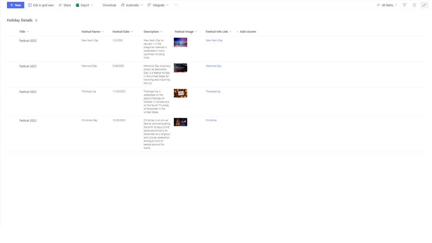Image resolution: width=432 pixels, height=243 pixels.
Task: Click the Thanksgiving description text
Action: coord(157,102)
